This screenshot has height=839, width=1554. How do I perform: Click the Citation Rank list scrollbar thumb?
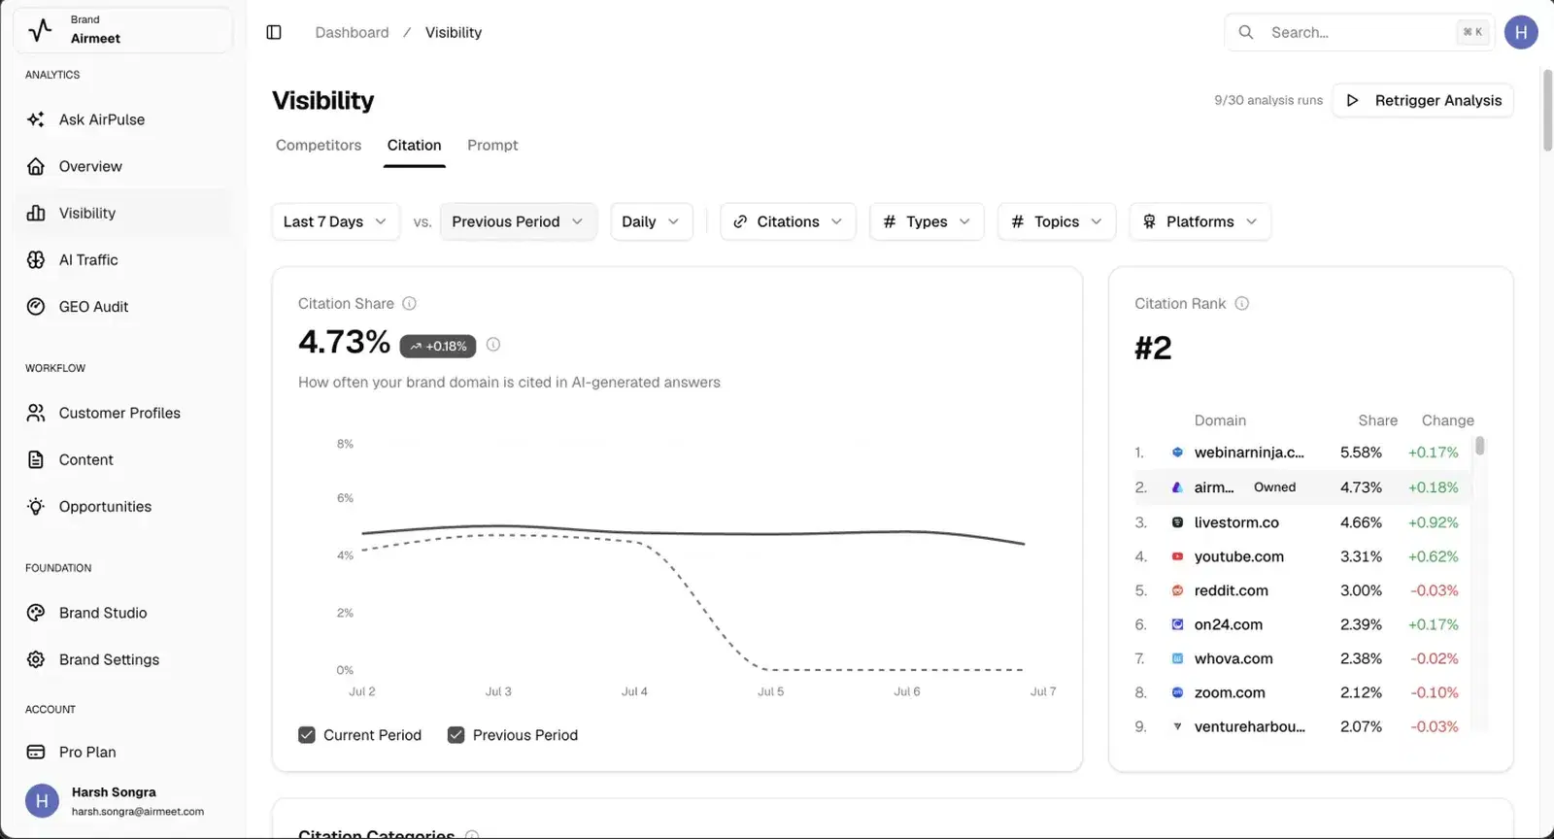[x=1480, y=446]
